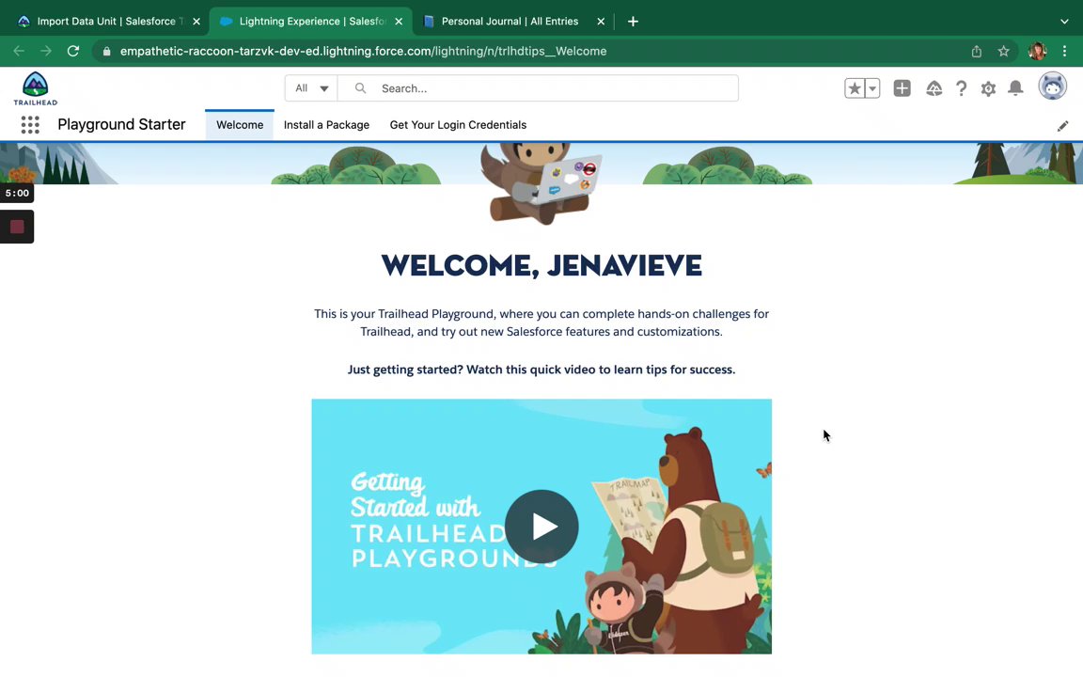
Task: Select the Lightning Experience browser tab
Action: coord(310,22)
